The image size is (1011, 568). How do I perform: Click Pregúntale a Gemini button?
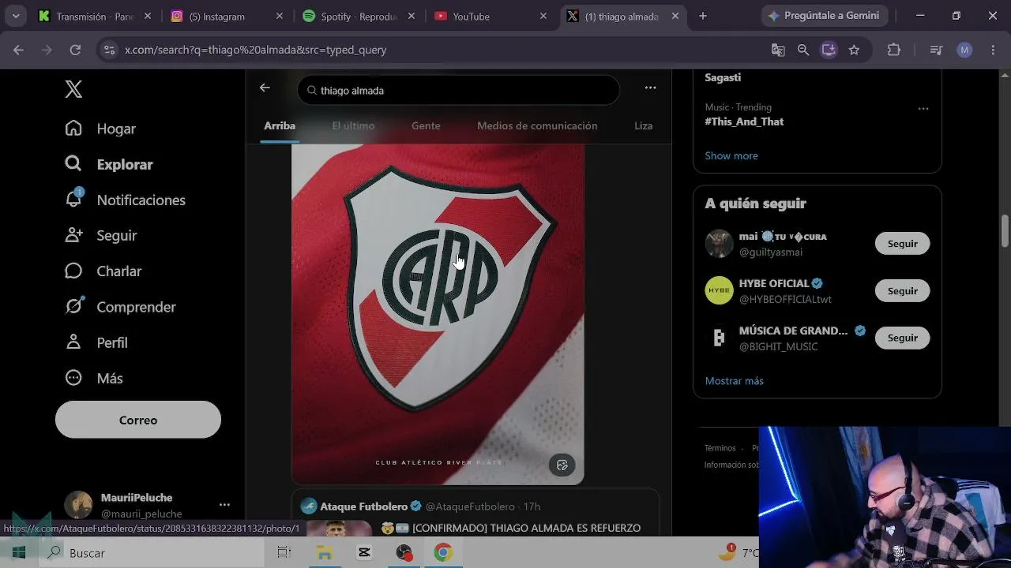click(x=825, y=16)
